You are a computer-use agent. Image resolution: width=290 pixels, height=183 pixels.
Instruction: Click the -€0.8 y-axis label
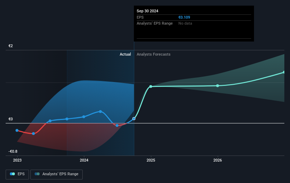pos(13,151)
